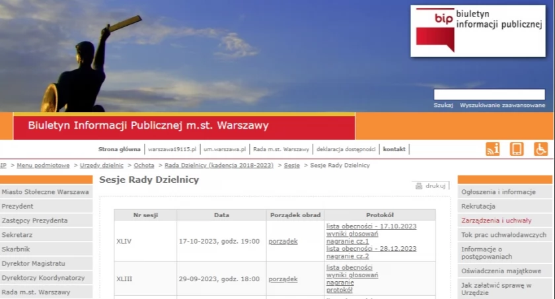Open Prezydent in the left sidebar

point(46,206)
